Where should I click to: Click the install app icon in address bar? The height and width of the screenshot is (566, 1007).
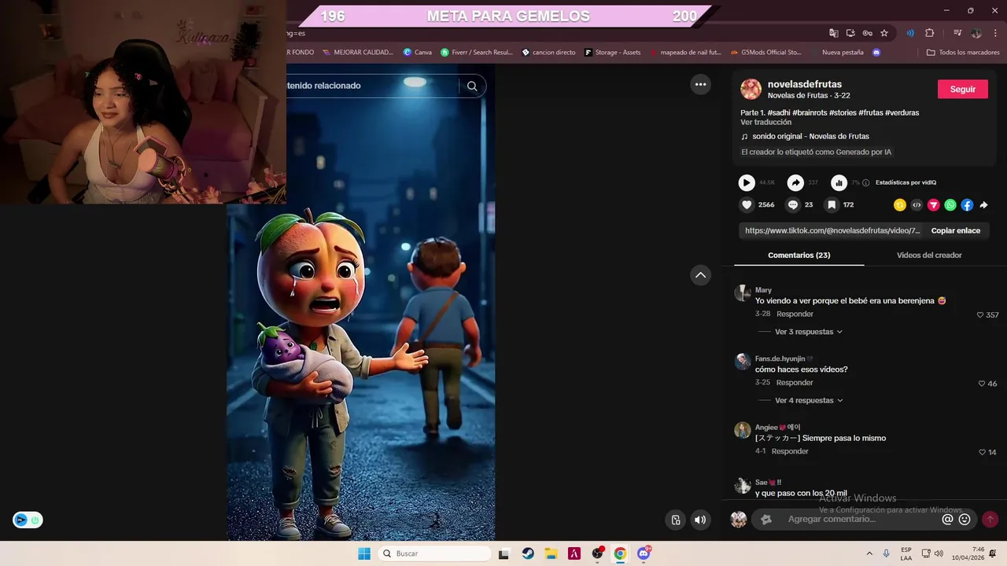pos(850,33)
